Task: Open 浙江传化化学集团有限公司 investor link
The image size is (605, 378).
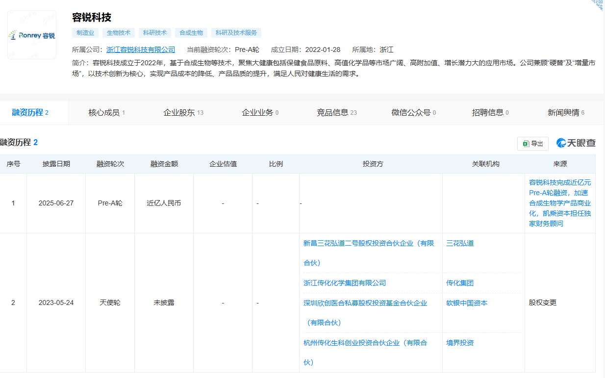Action: tap(345, 283)
